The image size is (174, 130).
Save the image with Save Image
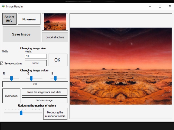[x=21, y=34]
